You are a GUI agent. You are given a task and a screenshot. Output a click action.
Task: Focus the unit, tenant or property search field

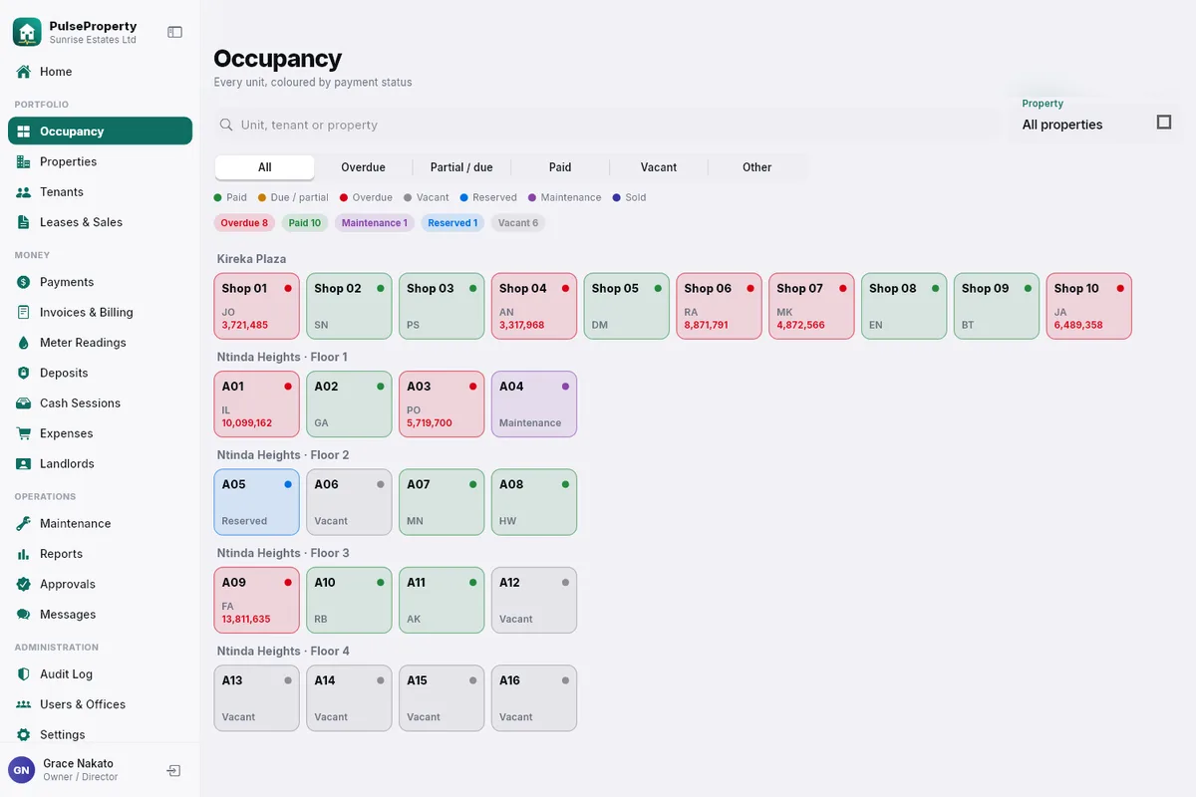[607, 126]
